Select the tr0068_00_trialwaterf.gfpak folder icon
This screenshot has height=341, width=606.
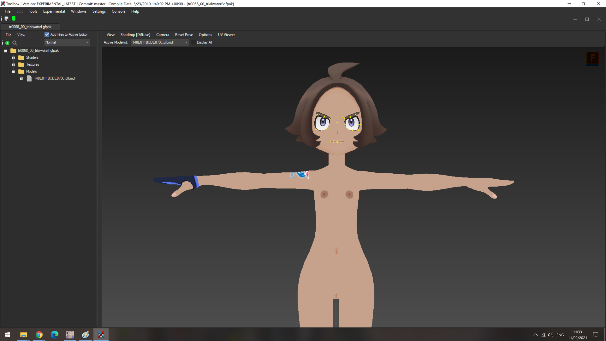point(13,51)
